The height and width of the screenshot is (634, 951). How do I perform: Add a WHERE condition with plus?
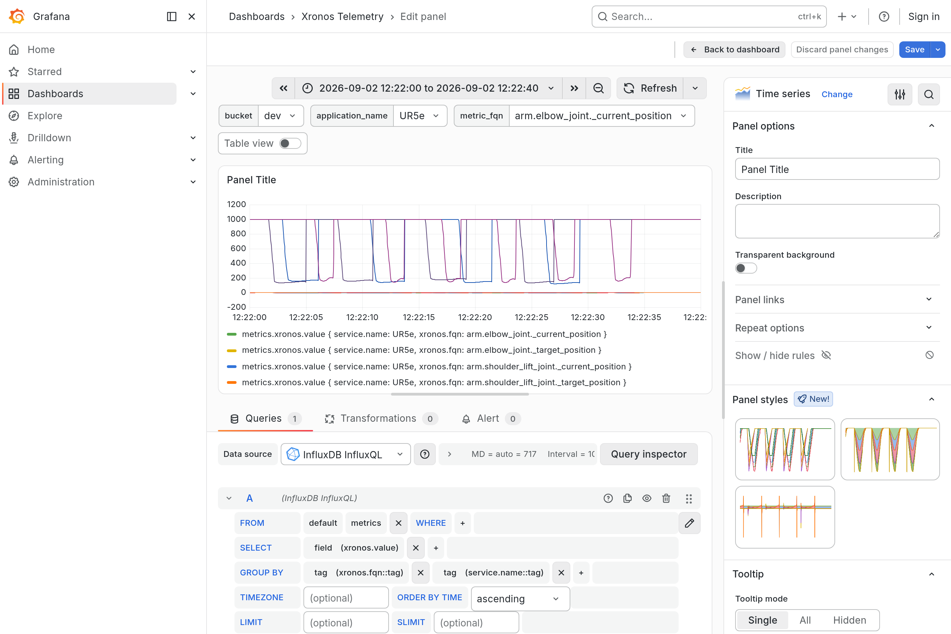(x=462, y=523)
